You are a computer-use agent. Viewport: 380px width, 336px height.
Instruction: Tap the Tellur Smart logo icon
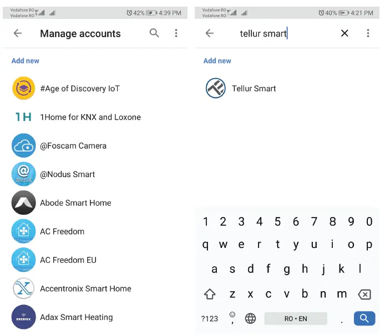point(215,88)
